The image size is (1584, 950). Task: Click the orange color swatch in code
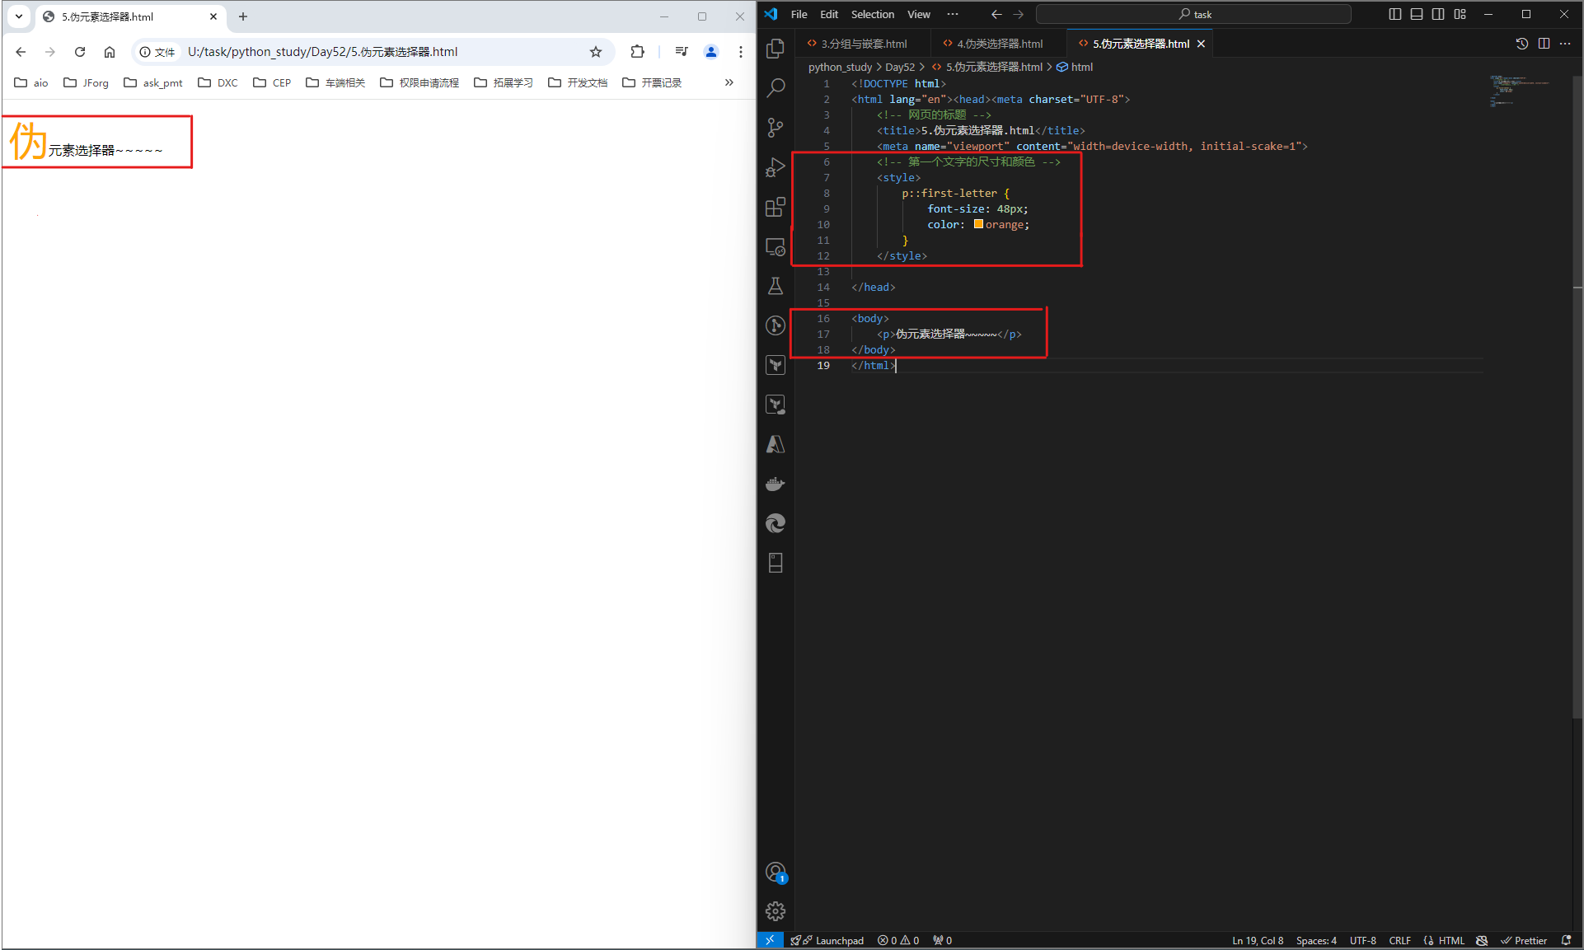[x=978, y=224]
